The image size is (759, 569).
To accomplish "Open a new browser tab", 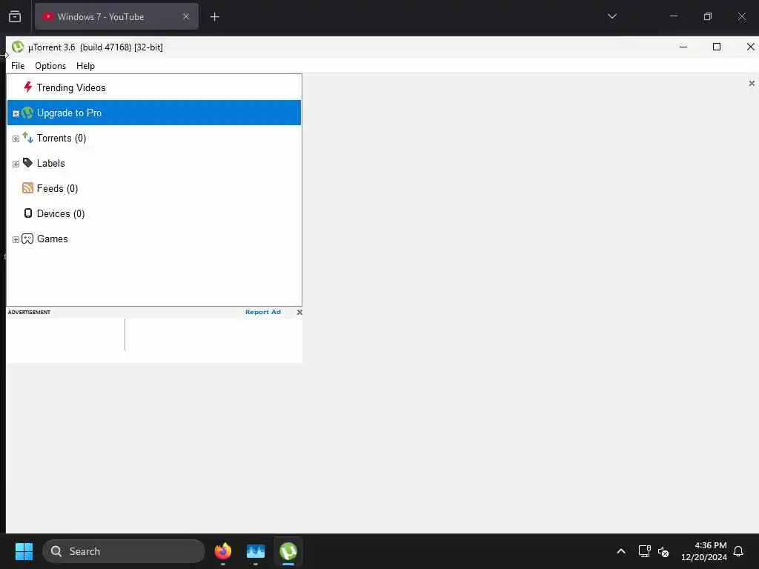I will (215, 17).
